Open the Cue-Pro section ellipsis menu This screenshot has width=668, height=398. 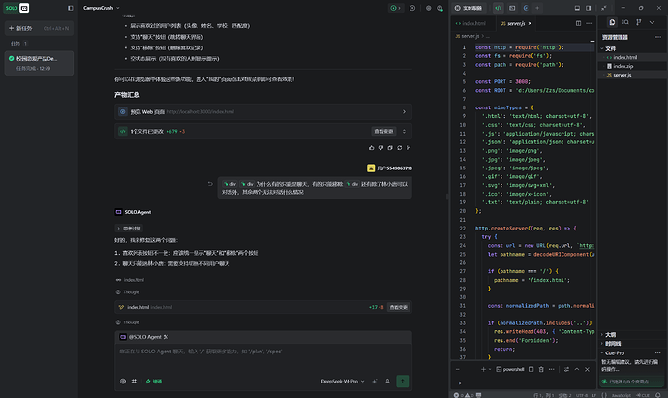657,352
